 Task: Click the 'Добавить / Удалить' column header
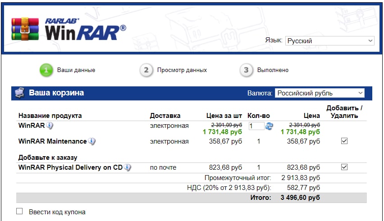(x=344, y=112)
